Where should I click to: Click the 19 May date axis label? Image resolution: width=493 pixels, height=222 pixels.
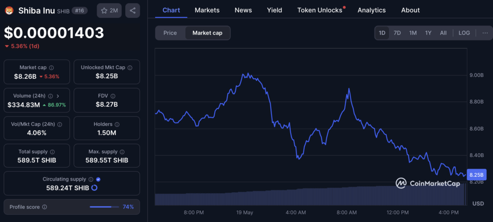click(x=245, y=212)
